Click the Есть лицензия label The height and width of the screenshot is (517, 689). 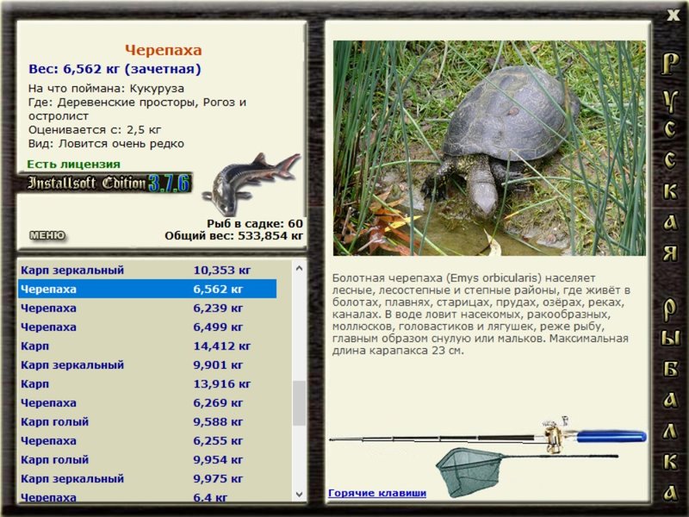(74, 164)
